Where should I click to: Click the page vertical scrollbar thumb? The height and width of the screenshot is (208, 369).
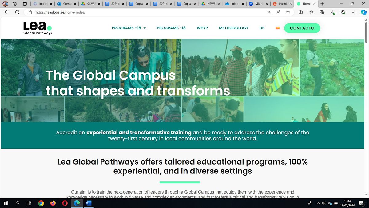tap(366, 32)
